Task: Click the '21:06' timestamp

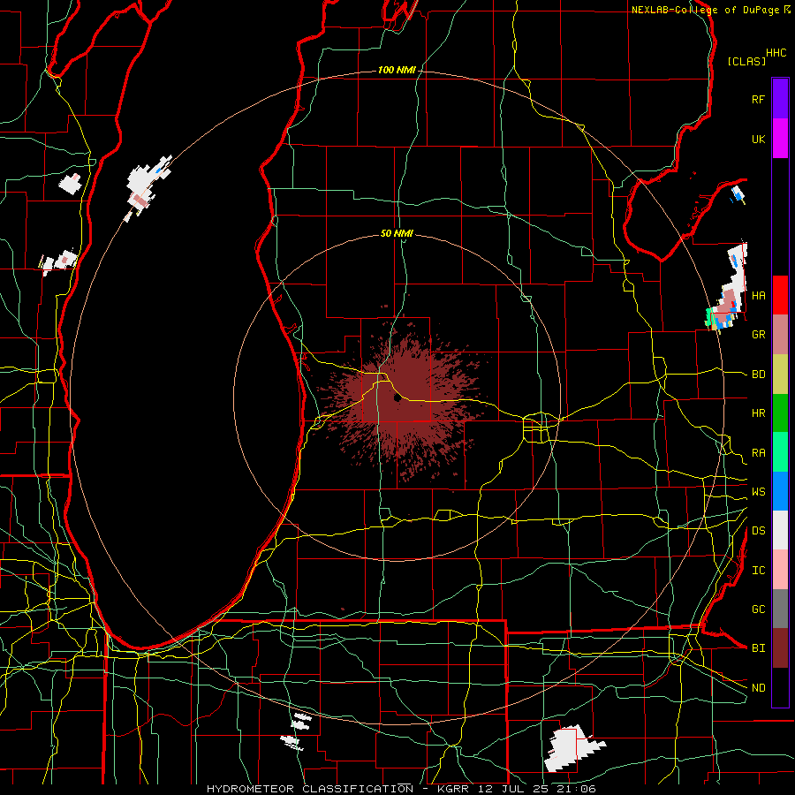Action: [579, 789]
